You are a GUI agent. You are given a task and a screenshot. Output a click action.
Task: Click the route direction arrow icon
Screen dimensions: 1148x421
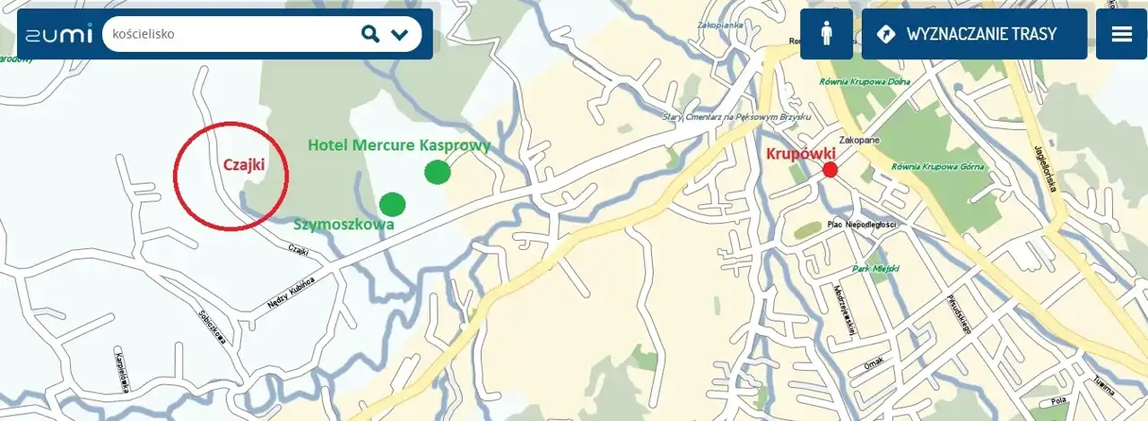pyautogui.click(x=885, y=34)
